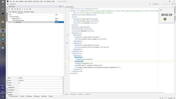Open the Problems tool window
The width and height of the screenshot is (176, 99).
pos(29,96)
